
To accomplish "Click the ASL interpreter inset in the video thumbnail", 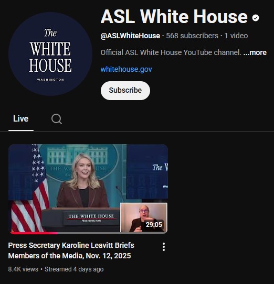I will coord(143,217).
